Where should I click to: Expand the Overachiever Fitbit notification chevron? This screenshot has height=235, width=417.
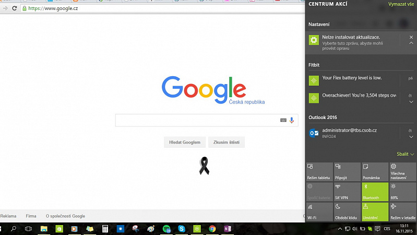[411, 102]
